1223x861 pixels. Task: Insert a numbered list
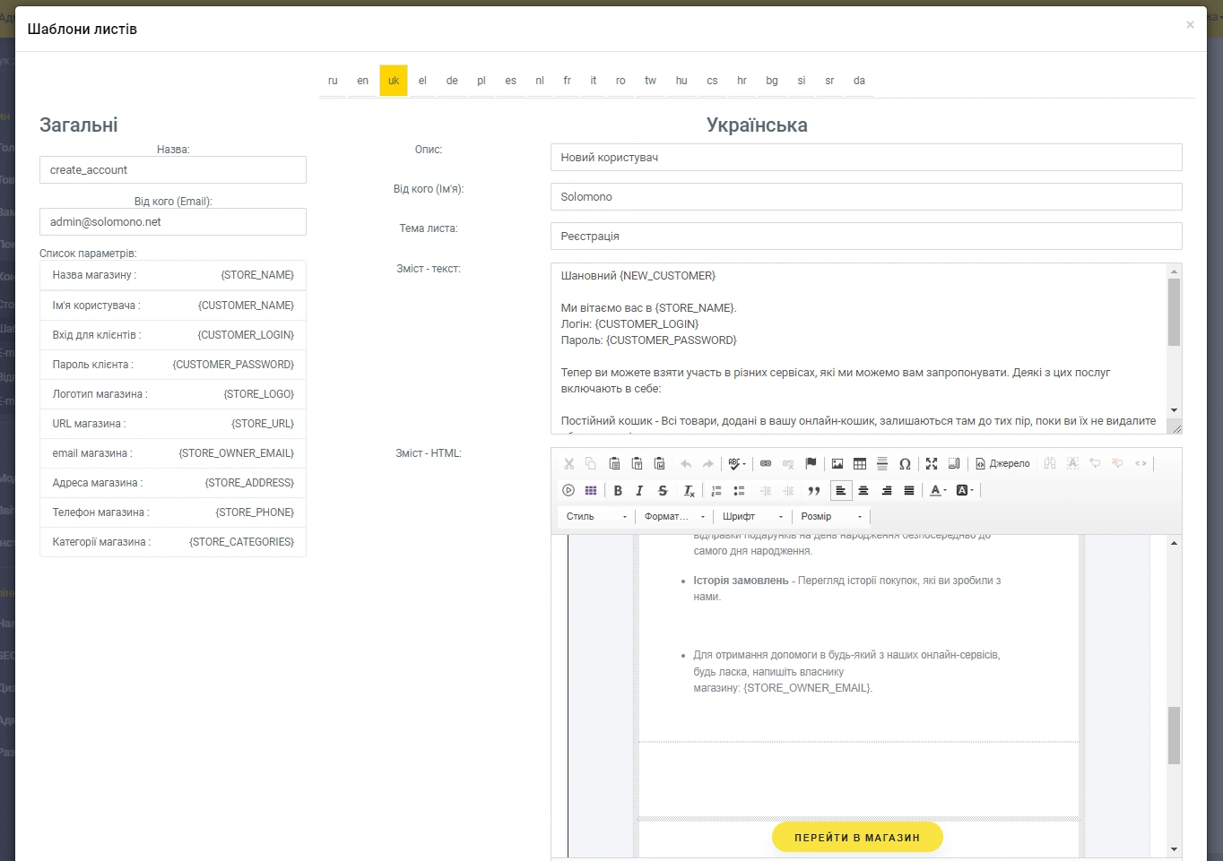[x=716, y=491]
